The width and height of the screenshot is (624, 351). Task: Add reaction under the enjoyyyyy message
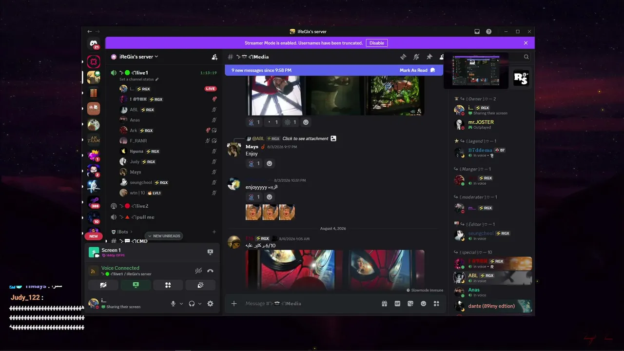pos(269,197)
